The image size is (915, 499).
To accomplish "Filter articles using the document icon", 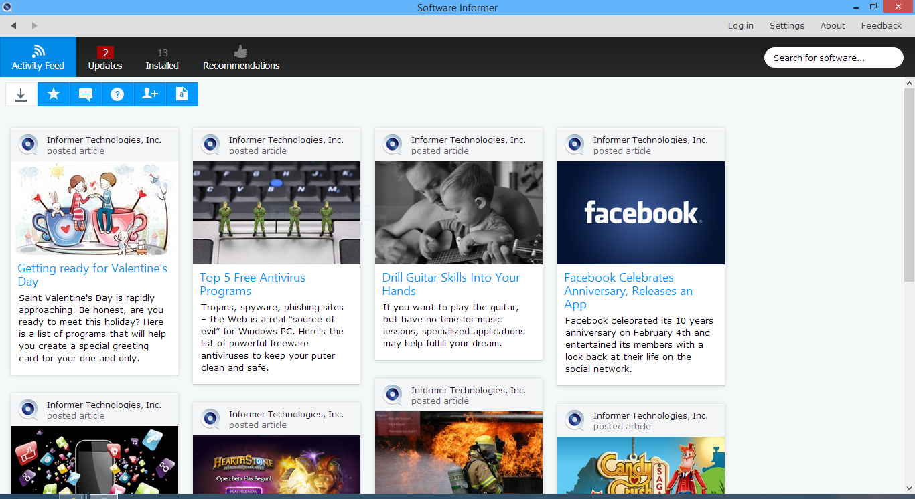I will 182,94.
